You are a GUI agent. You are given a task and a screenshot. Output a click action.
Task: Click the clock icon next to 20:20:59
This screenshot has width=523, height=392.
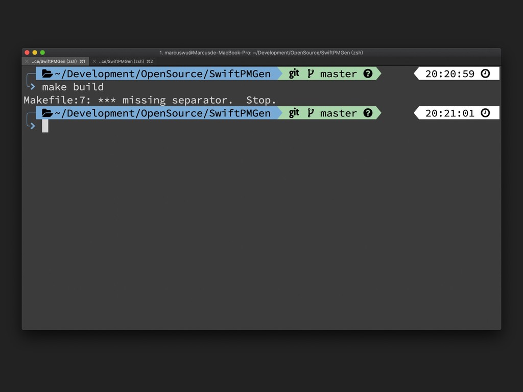[x=485, y=73]
